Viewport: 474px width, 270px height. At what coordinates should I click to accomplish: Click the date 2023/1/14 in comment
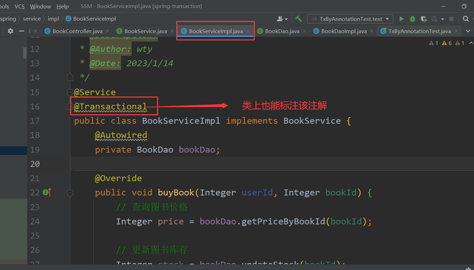click(x=150, y=63)
